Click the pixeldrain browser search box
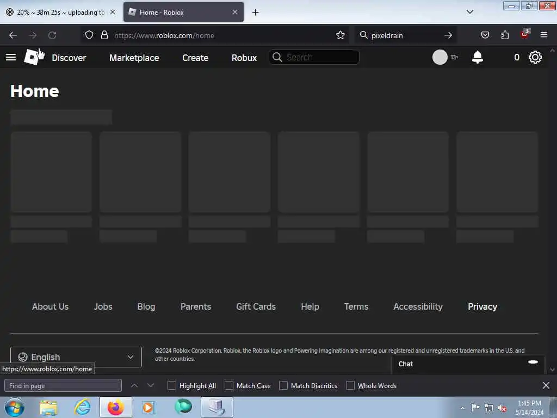 coord(405,35)
